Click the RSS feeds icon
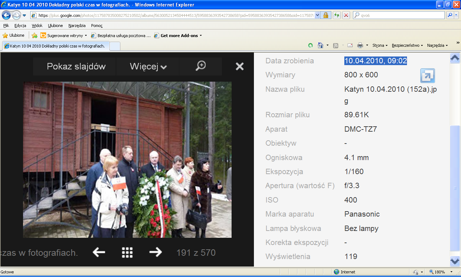 [x=336, y=45]
